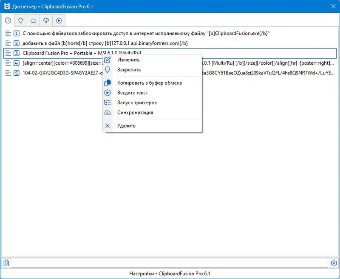Click text-lines icon of row 1
340x279 pixels.
pos(8,34)
